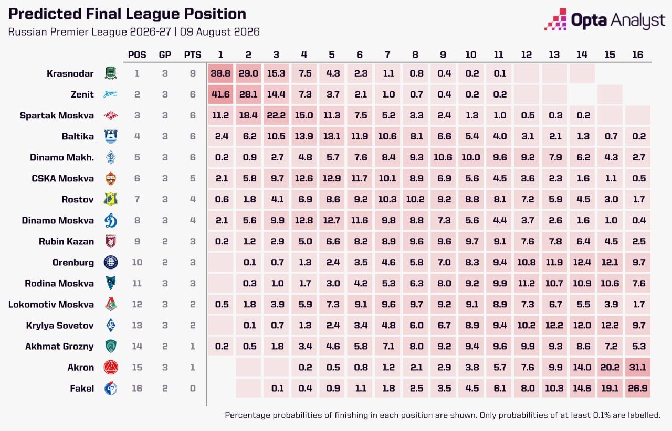Viewport: 672px width, 431px height.
Task: Select the Akron club badge
Action: click(x=111, y=367)
